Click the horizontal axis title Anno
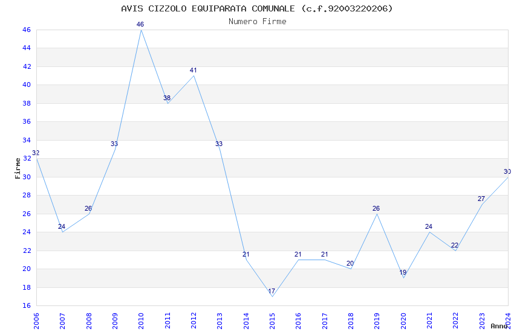The image size is (514, 332). [x=499, y=326]
